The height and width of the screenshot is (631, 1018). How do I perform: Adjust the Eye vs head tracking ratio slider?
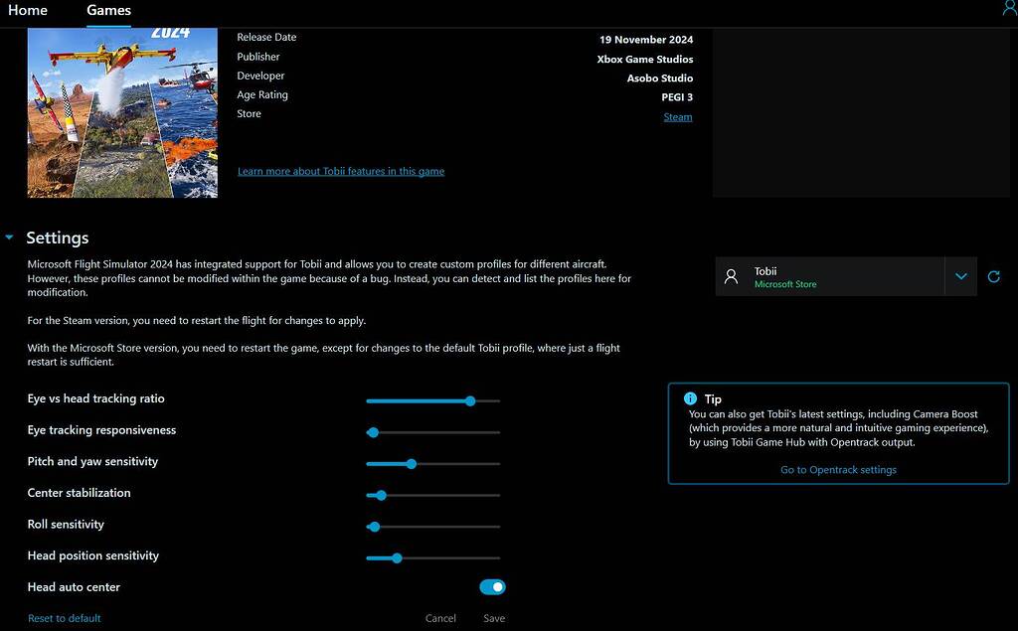[468, 400]
